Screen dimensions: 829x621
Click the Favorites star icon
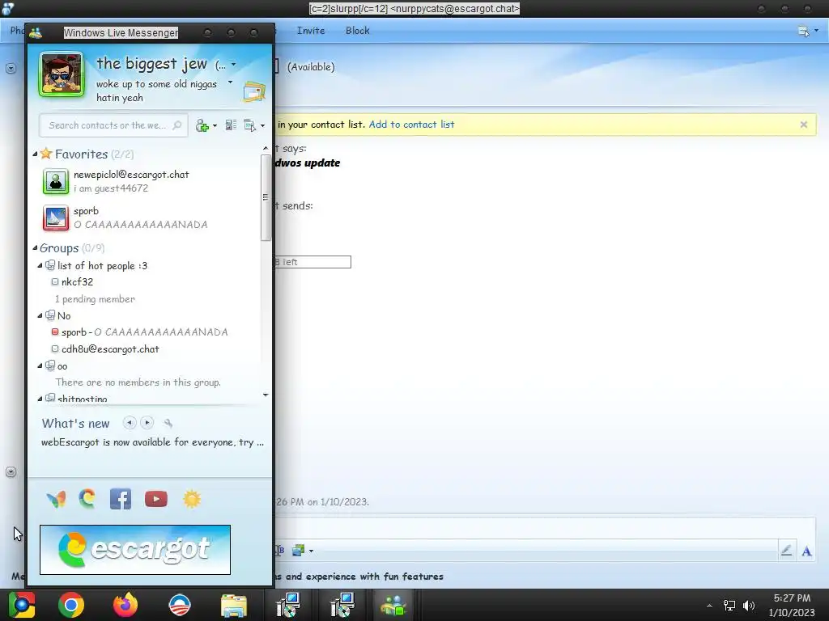tap(46, 154)
